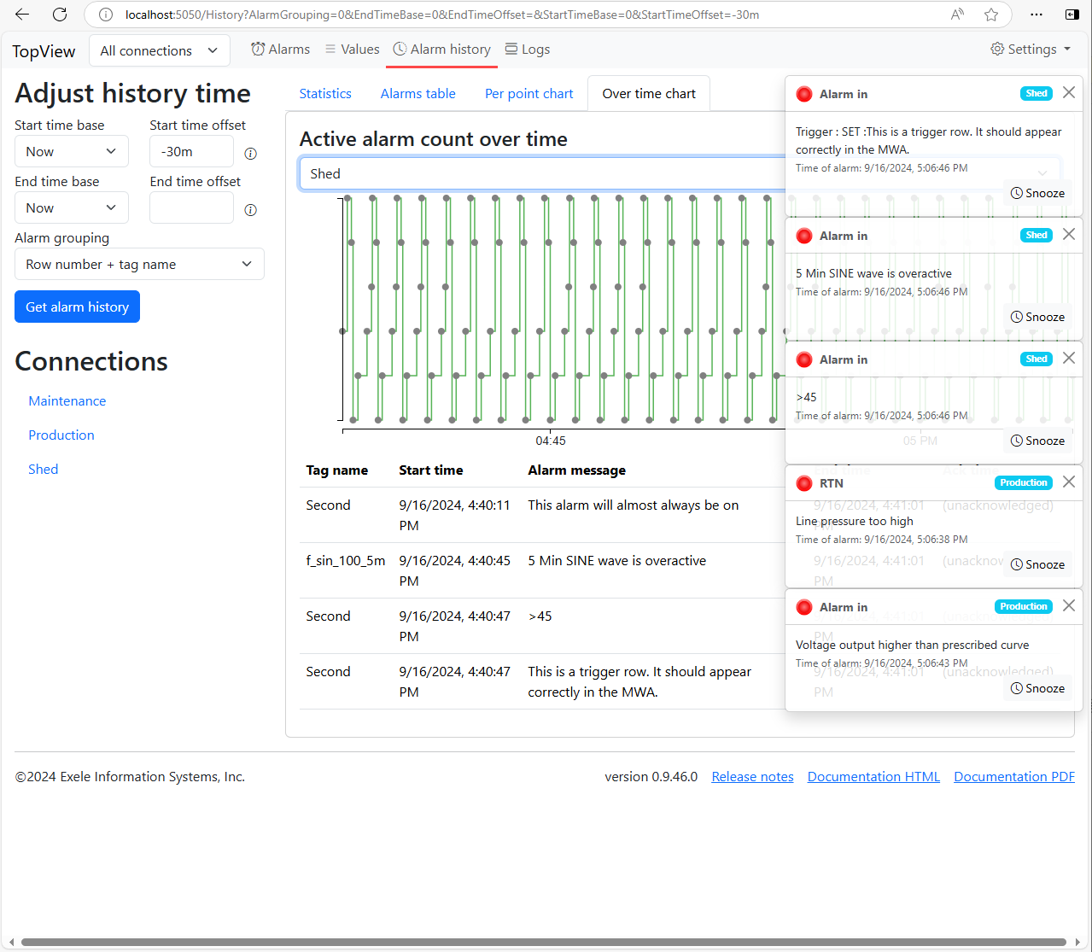Open the Maintenance connection link

[67, 400]
